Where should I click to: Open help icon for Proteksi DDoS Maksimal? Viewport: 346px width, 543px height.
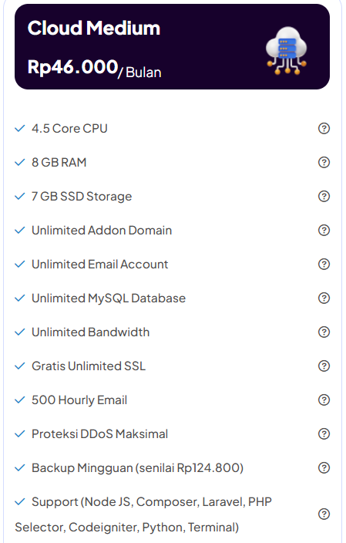[324, 434]
